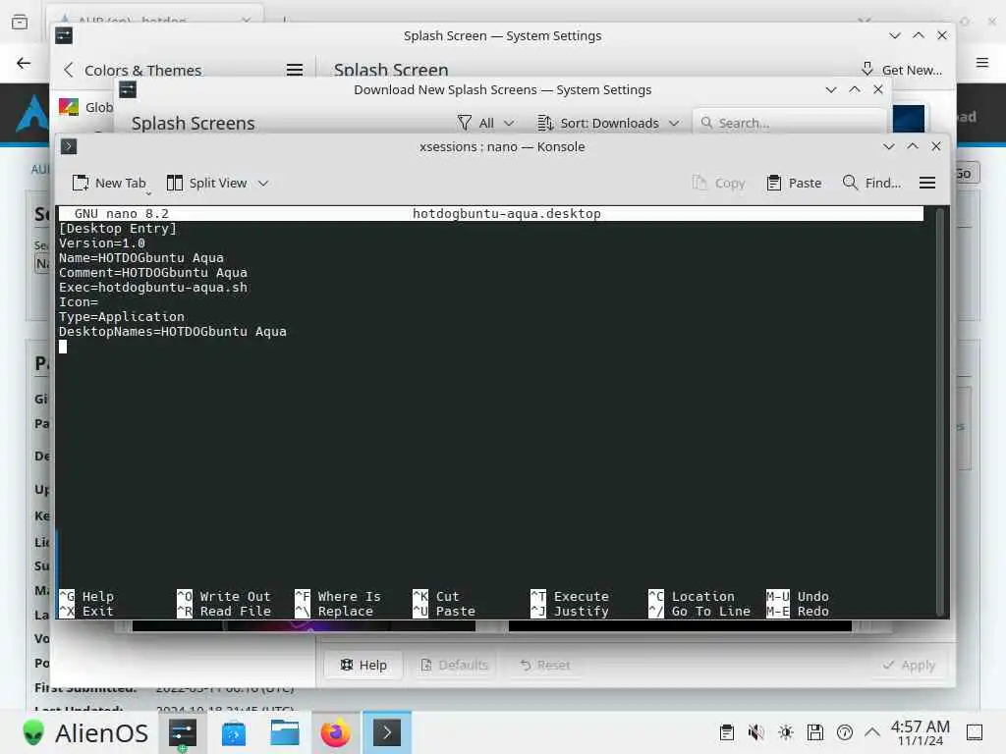Click the Global theme icon in settings sidebar
Screen dimensions: 1006x754
(x=69, y=107)
